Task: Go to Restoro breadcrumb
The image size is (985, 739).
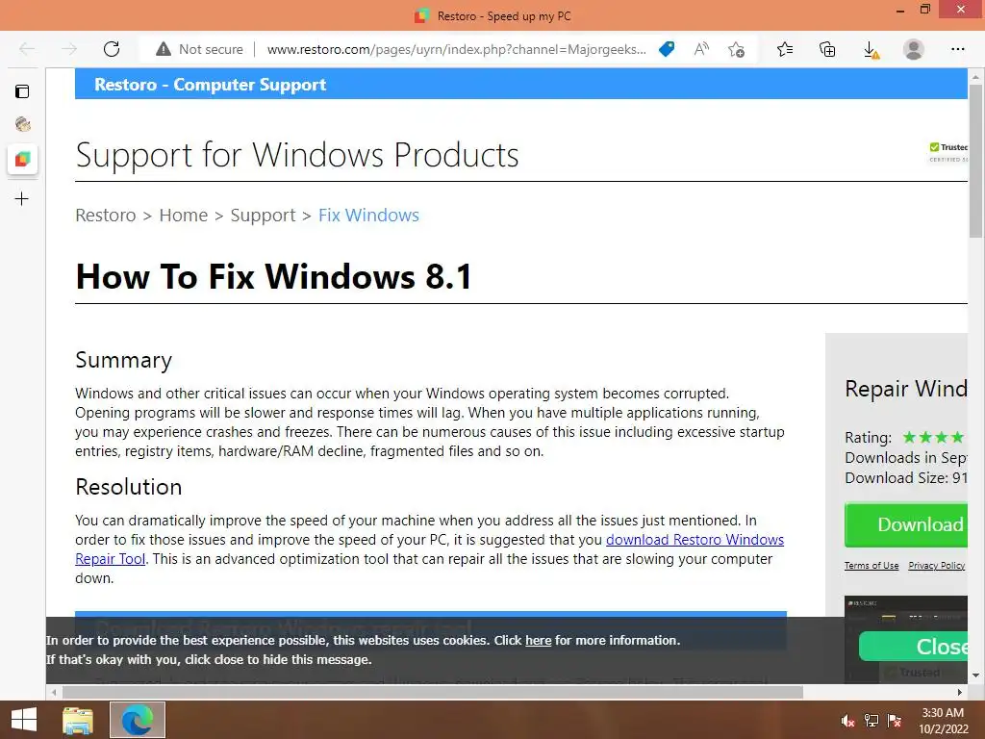Action: pyautogui.click(x=106, y=215)
